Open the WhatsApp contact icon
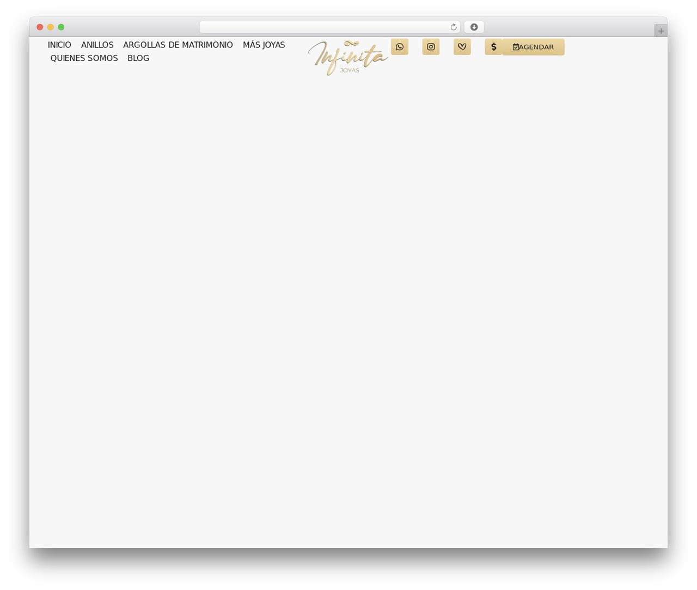 [400, 47]
